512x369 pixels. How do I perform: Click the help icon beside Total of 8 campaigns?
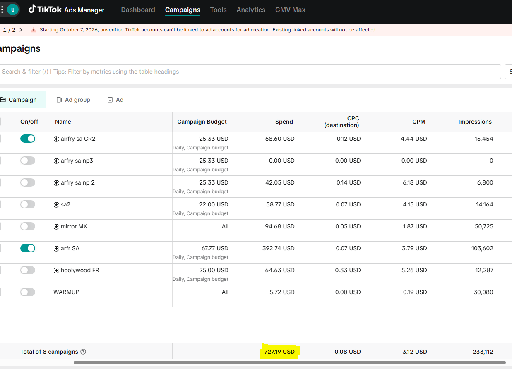83,352
